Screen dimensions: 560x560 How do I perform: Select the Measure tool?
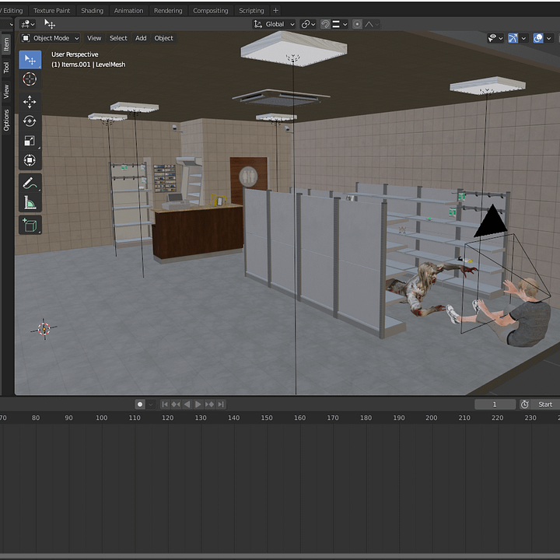click(30, 202)
